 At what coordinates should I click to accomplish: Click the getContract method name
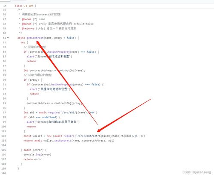click(x=35, y=38)
